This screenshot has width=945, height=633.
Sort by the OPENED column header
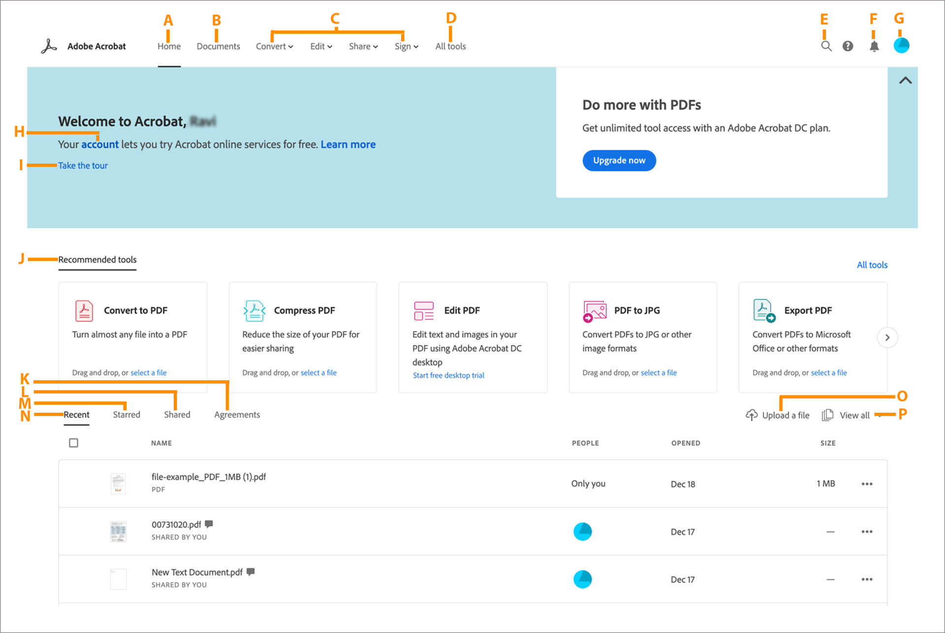tap(686, 443)
